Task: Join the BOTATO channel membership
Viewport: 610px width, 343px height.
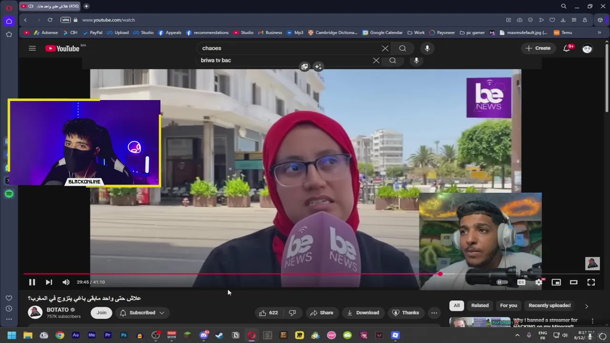Action: pyautogui.click(x=102, y=313)
